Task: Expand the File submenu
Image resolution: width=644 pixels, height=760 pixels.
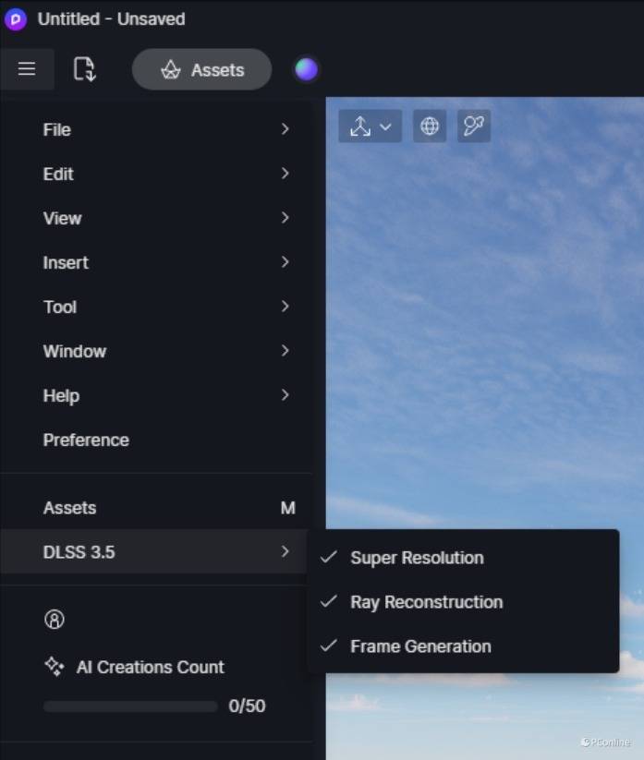Action: pyautogui.click(x=165, y=129)
